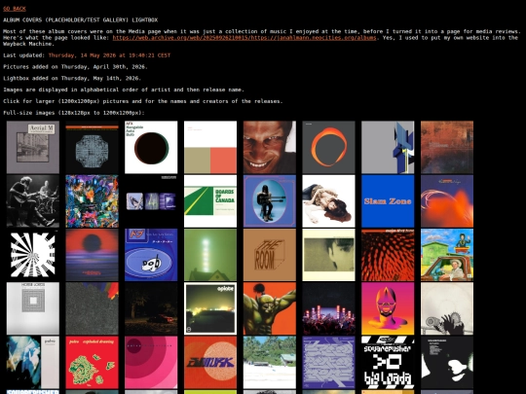View the dark night scene with car cover
This screenshot has width=526, height=394.
151,308
